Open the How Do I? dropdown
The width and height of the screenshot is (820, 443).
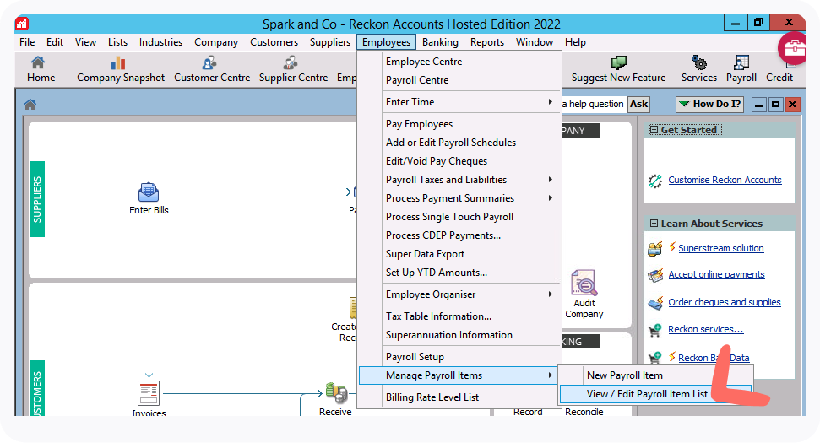[709, 105]
